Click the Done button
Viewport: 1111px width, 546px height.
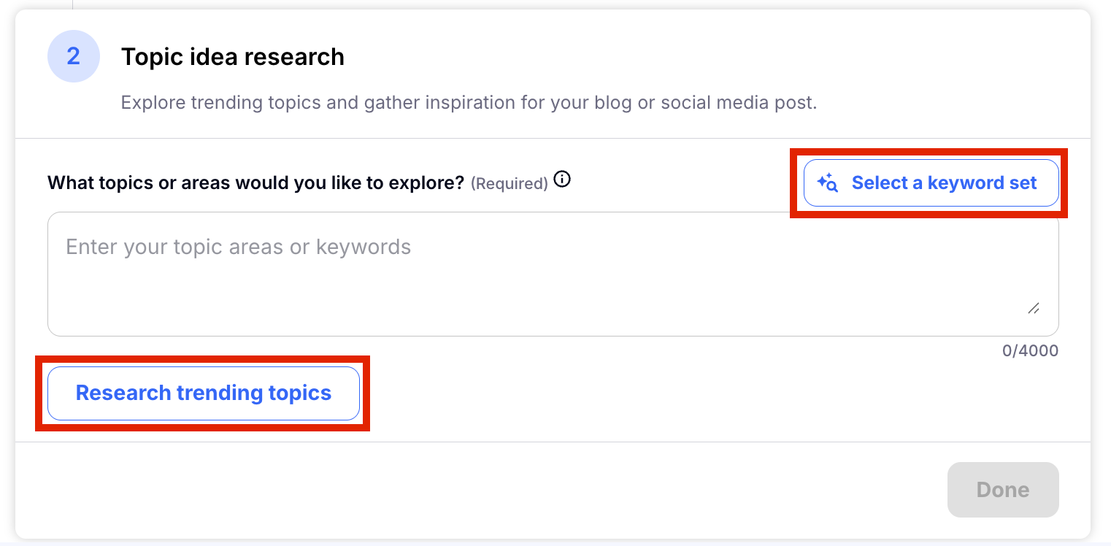(1003, 490)
